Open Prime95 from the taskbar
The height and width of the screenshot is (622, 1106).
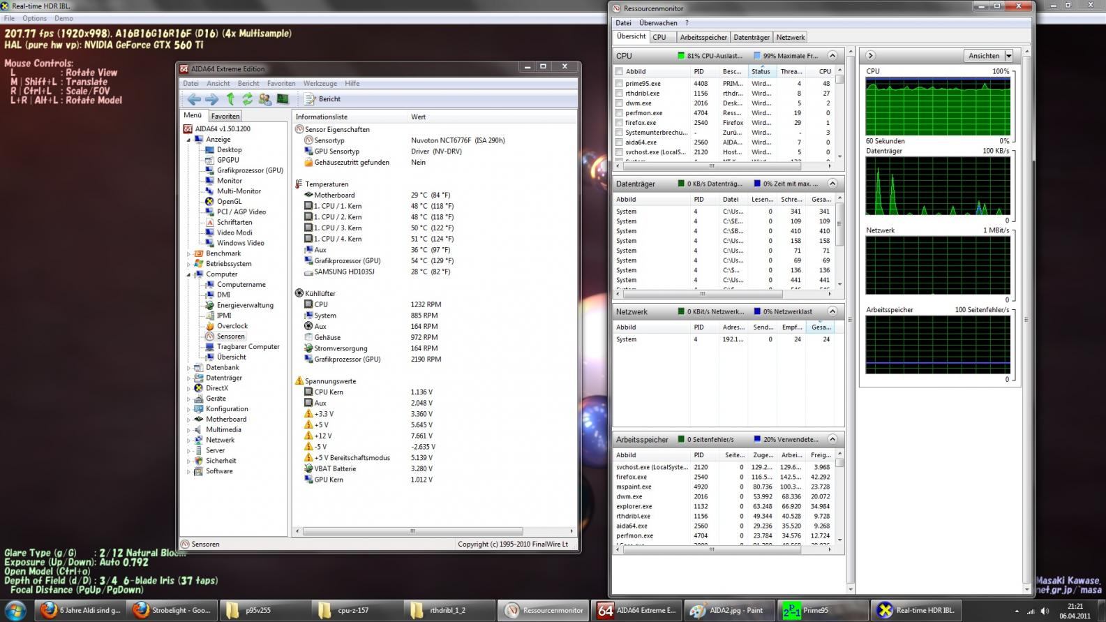(824, 610)
